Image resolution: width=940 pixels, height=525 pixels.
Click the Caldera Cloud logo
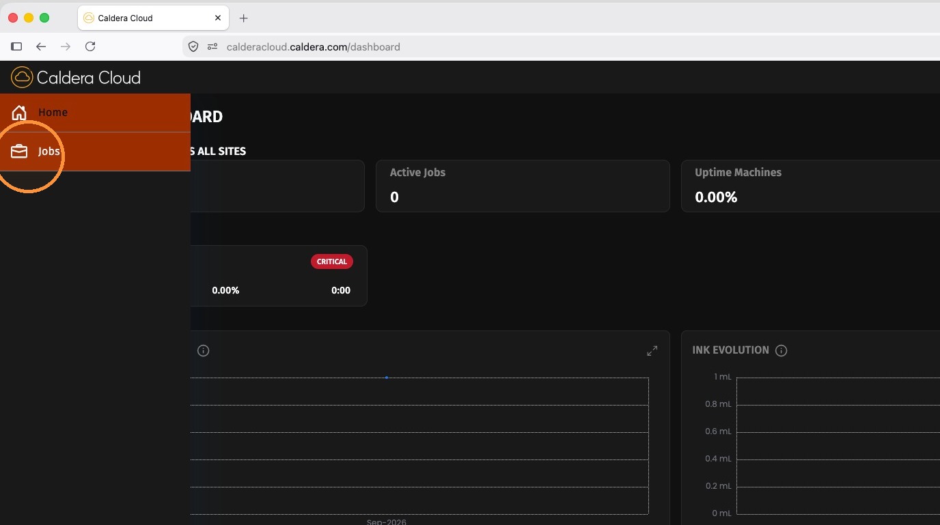(x=76, y=77)
